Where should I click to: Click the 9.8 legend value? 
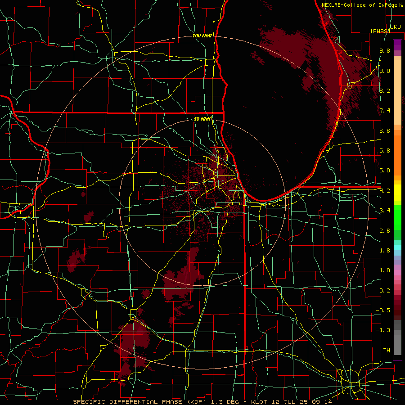[385, 50]
